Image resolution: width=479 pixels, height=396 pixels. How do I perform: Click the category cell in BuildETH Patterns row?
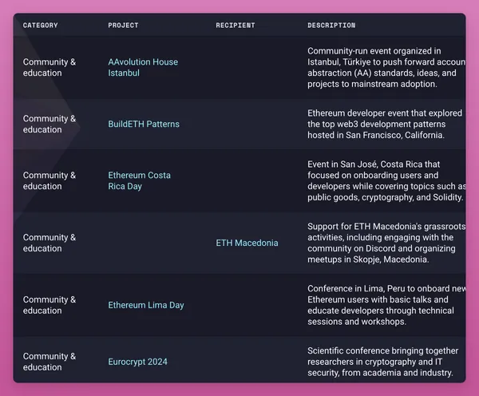[49, 124]
